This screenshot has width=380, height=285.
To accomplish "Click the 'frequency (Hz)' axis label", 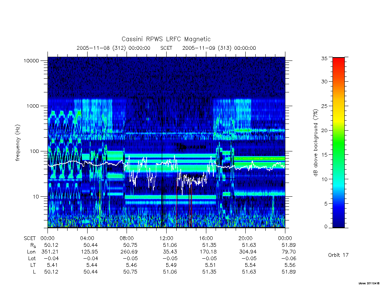I will coord(18,143).
